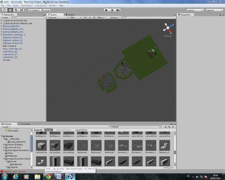225x180 pixels.
Task: Click the Hierarchy Create dropdown
Action: click(6, 17)
